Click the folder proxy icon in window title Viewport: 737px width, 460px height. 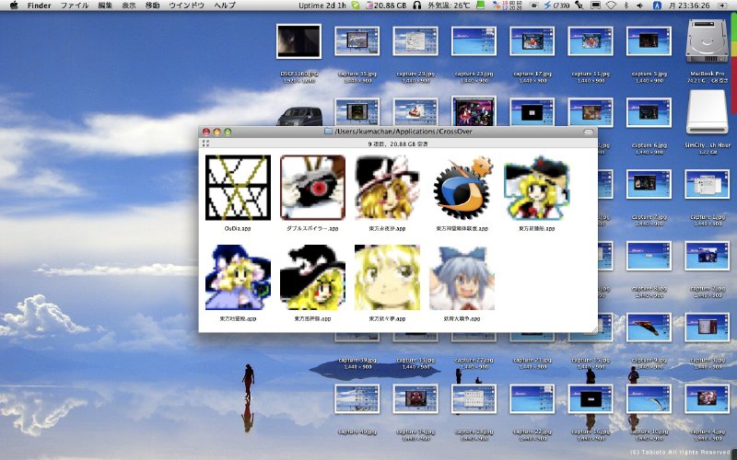pyautogui.click(x=329, y=132)
